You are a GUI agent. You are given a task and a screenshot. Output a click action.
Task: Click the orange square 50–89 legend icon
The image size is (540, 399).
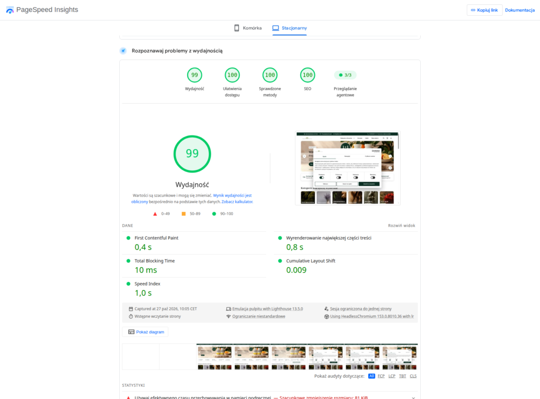[184, 214]
